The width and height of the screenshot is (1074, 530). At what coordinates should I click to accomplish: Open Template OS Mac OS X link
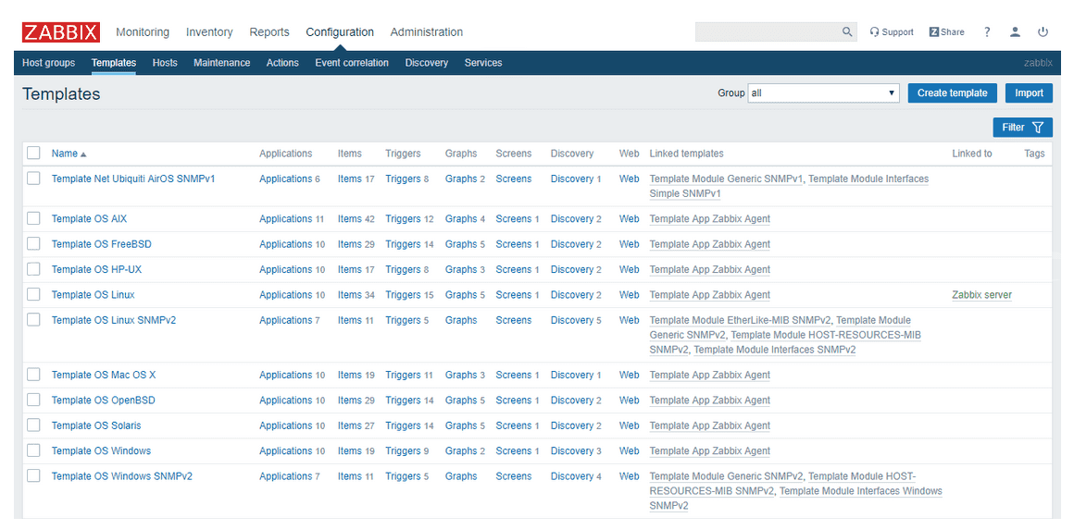pos(104,375)
